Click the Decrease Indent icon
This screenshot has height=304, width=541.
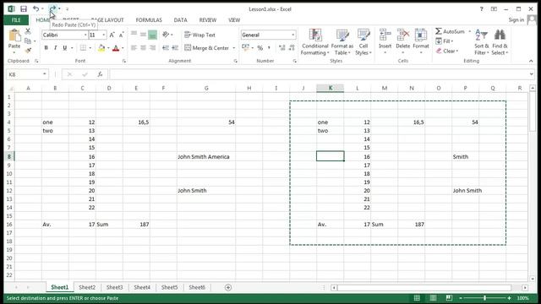pos(166,48)
